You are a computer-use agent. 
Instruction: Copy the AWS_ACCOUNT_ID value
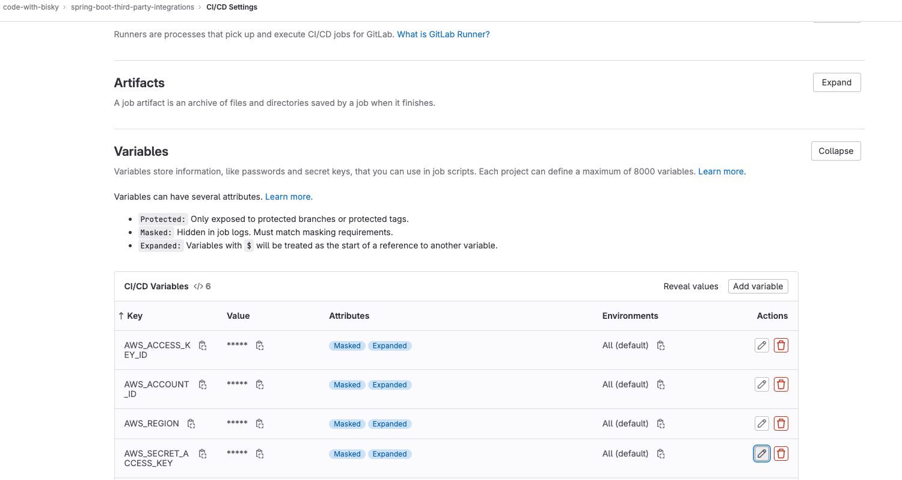(x=260, y=384)
